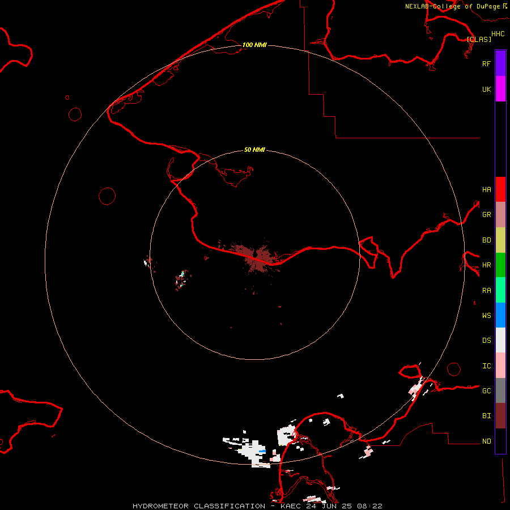Click the gray GC legend color swatch
Screen dimensions: 510x510
tap(500, 390)
